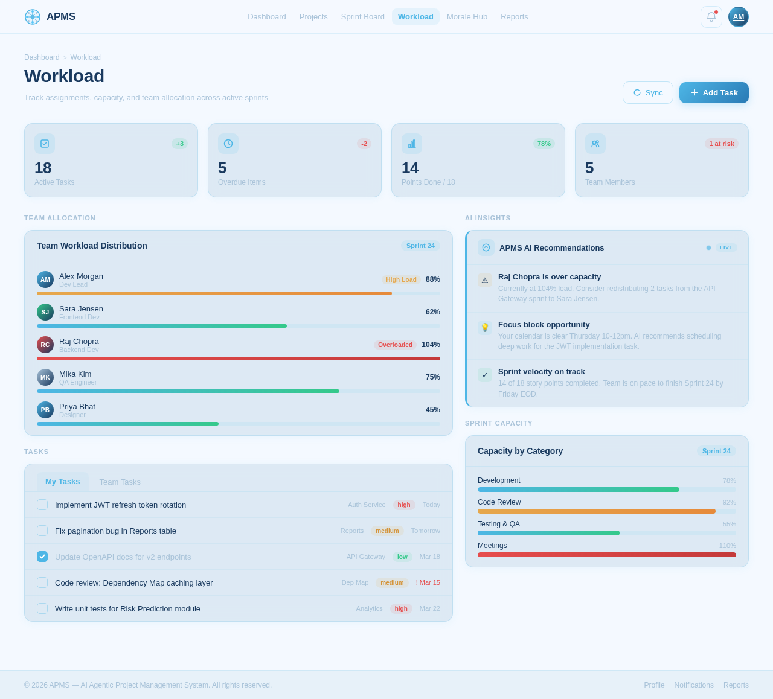Open the Dashboard breadcrumb link
Screen dimensions: 773x699
pyautogui.click(x=42, y=57)
